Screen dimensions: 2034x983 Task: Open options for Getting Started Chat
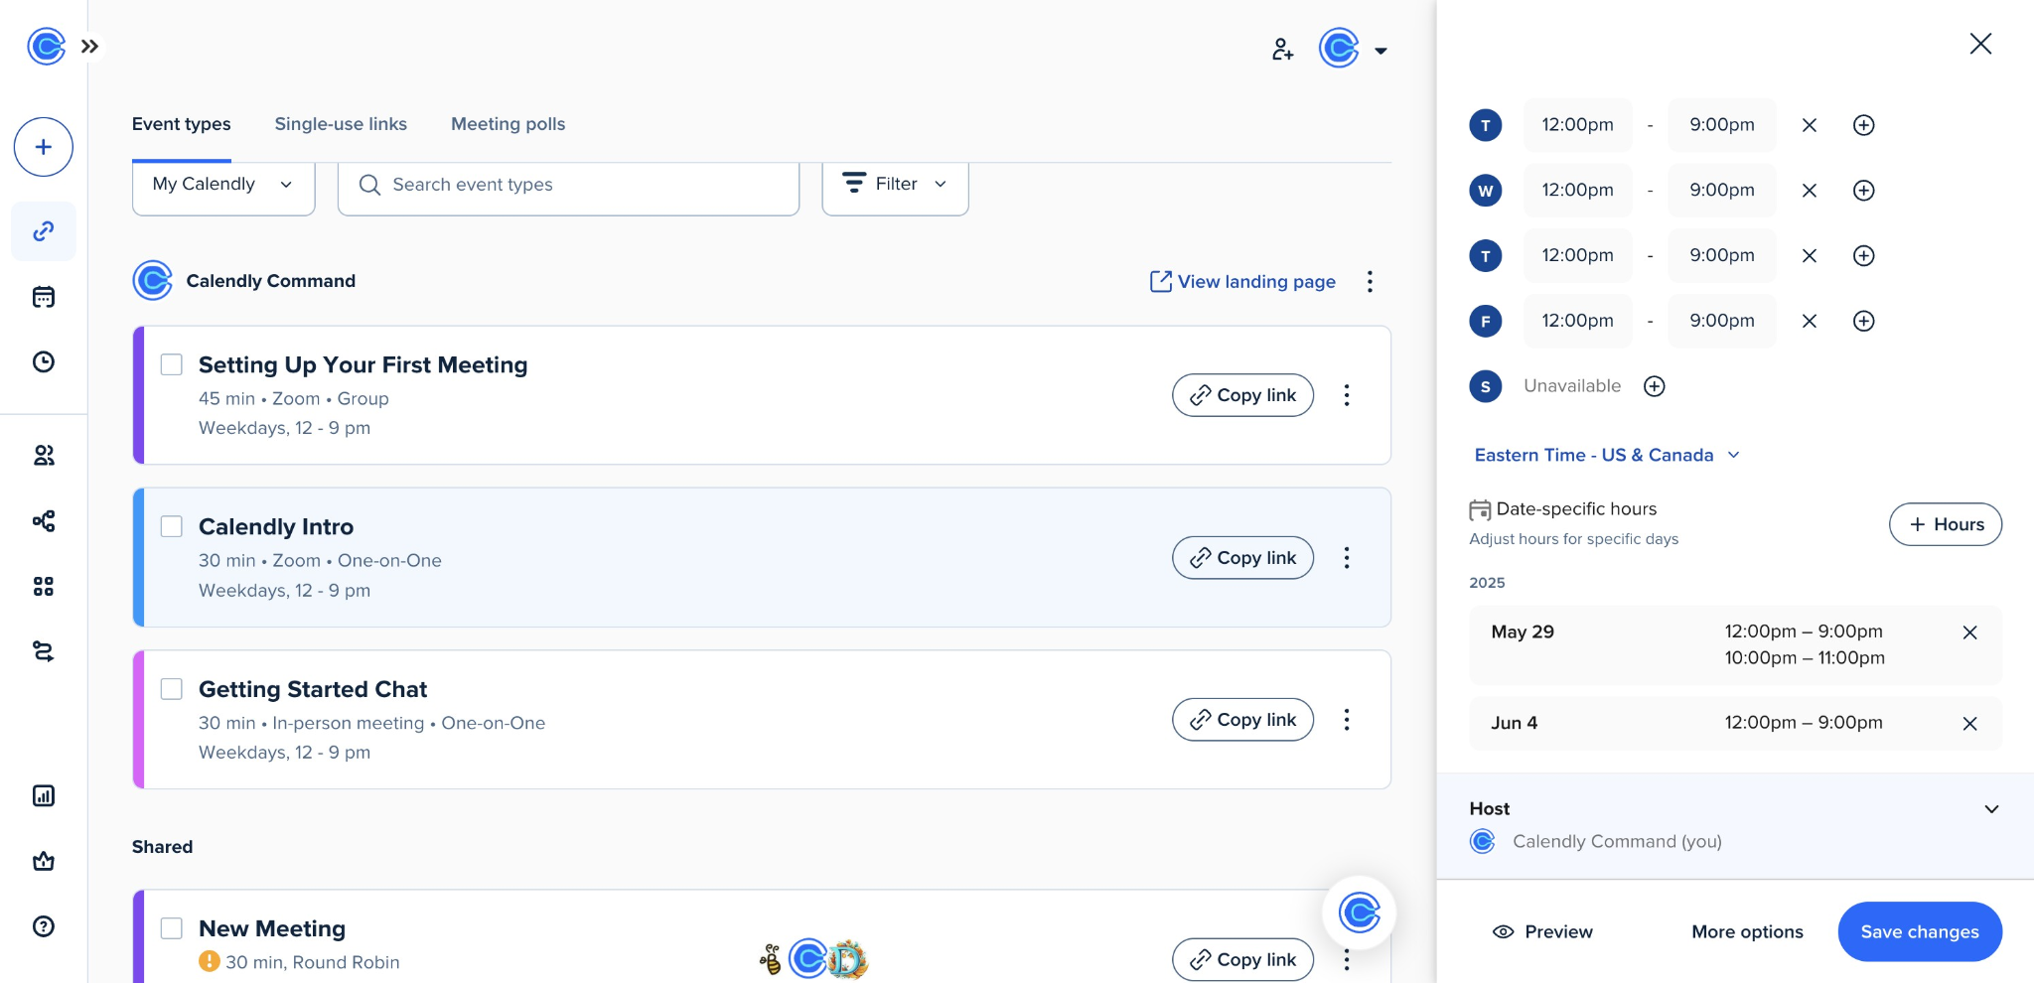click(1347, 720)
